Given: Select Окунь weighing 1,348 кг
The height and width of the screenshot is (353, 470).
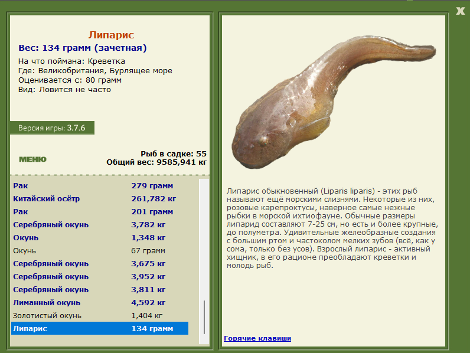Looking at the screenshot, I should [100, 238].
